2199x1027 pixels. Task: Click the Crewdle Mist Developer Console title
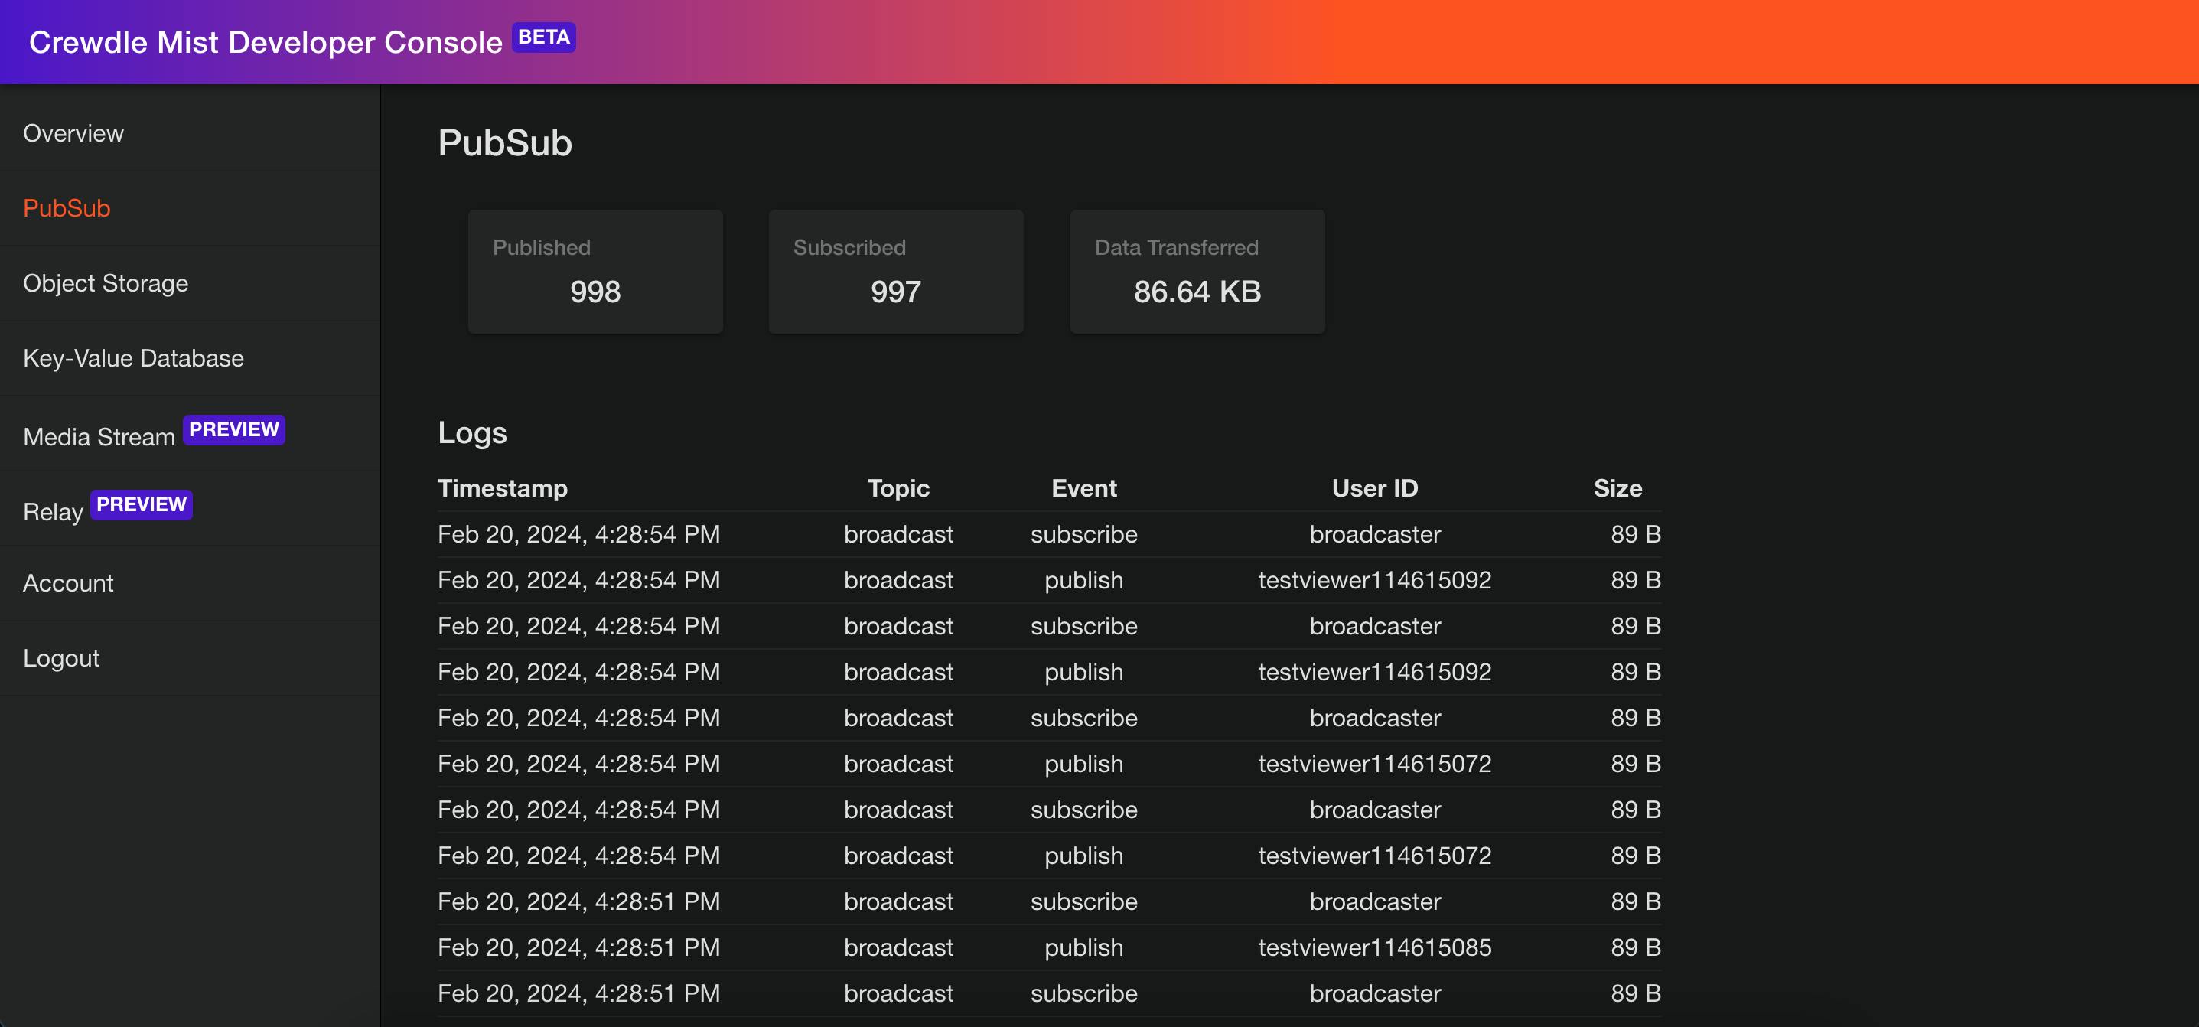pyautogui.click(x=266, y=42)
